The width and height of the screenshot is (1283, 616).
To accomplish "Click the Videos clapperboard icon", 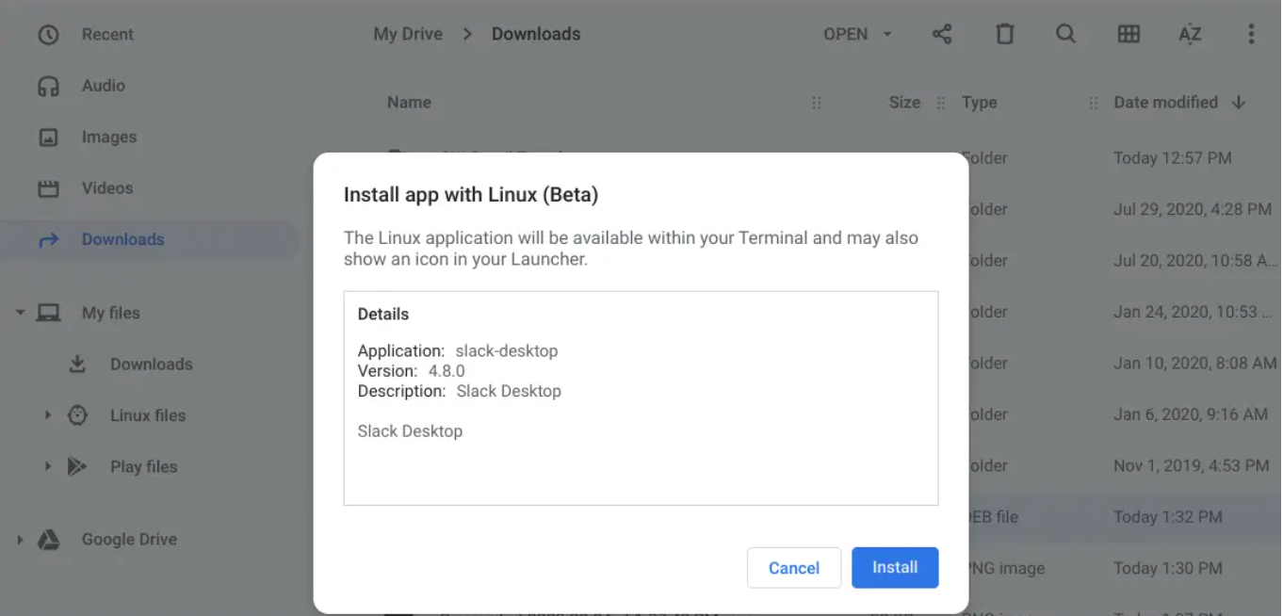I will pos(48,188).
